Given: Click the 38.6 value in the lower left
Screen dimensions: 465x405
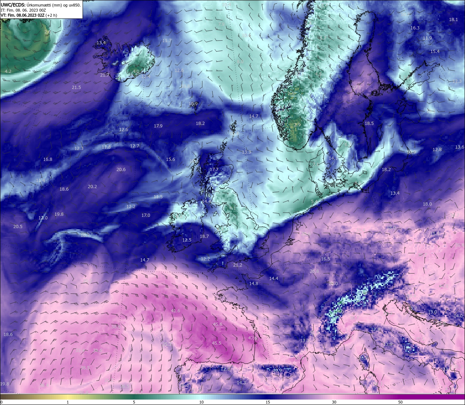Looking at the screenshot, I should pyautogui.click(x=97, y=351).
